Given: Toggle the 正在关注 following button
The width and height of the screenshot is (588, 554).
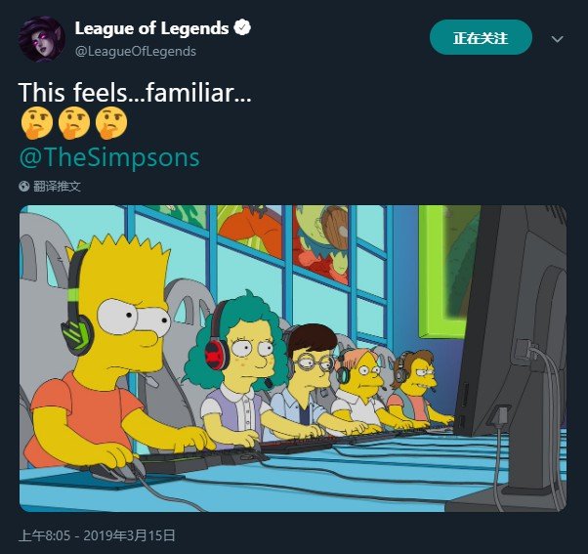Looking at the screenshot, I should 481,37.
